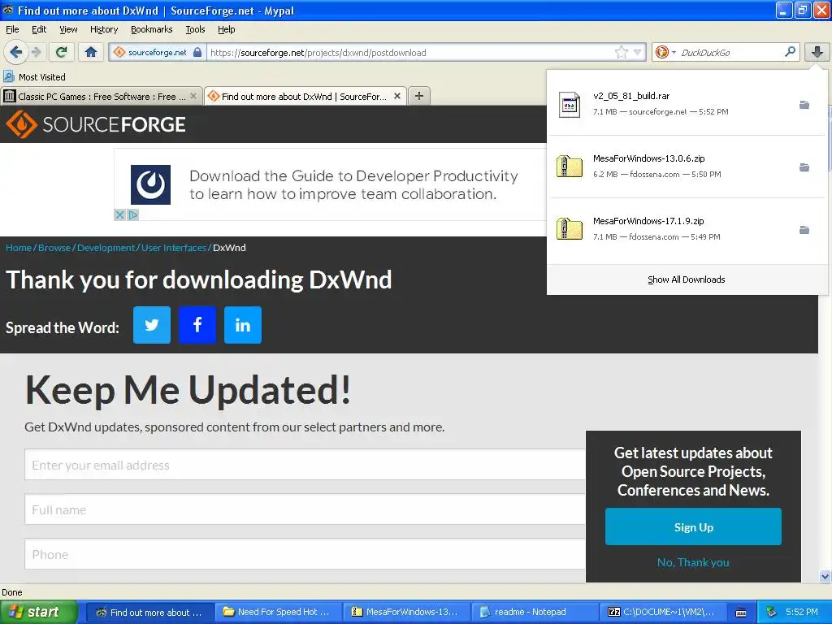Screen dimensions: 832x624
Task: Open the DuckDuckGo search engine selector
Action: click(665, 53)
